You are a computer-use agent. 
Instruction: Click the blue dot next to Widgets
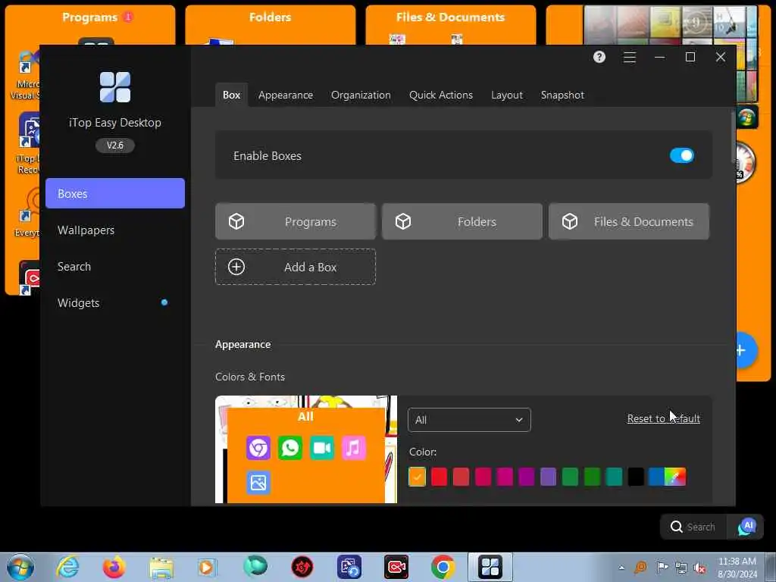point(164,302)
